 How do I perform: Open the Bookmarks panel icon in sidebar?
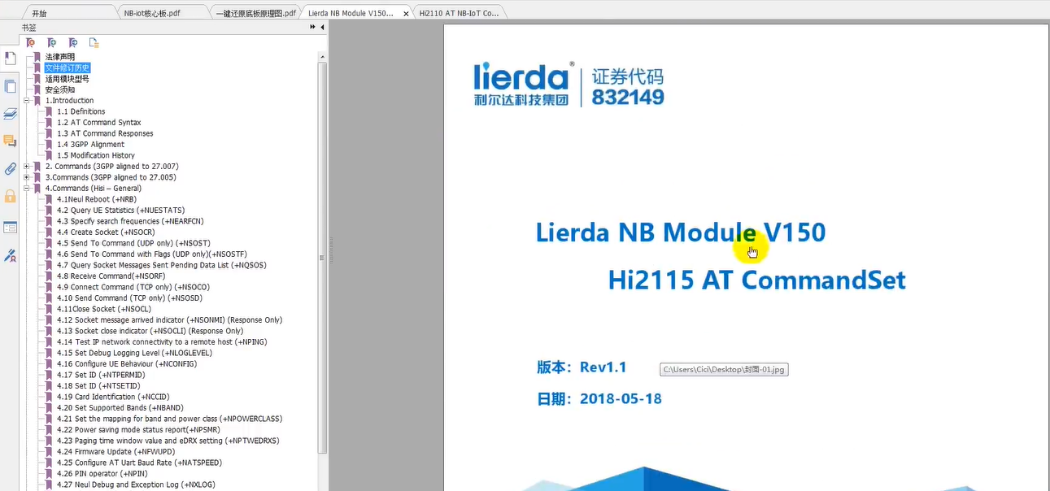click(10, 59)
